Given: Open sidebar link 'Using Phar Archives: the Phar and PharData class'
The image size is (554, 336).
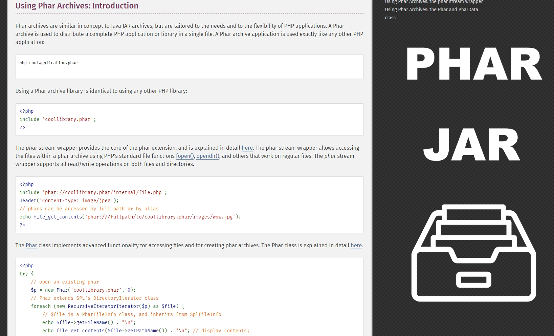Looking at the screenshot, I should click(431, 14).
